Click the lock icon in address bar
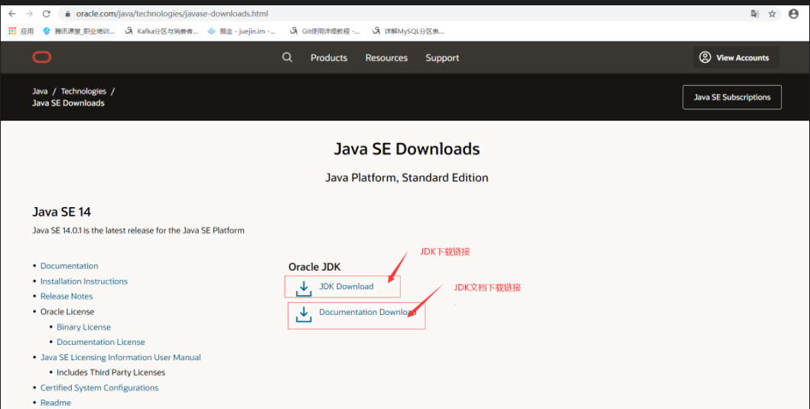 67,14
